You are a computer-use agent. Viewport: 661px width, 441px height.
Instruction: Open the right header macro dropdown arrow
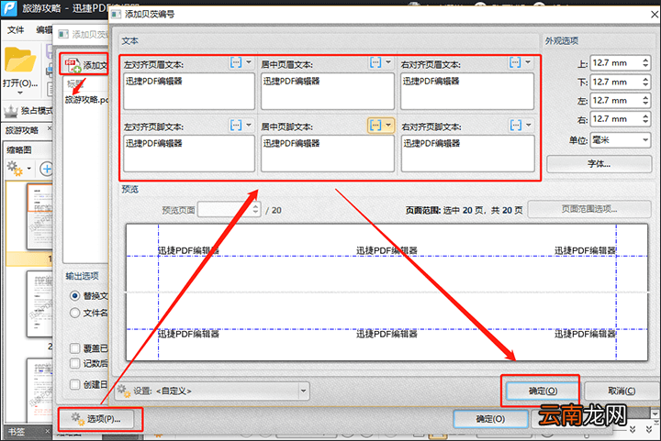pyautogui.click(x=528, y=62)
